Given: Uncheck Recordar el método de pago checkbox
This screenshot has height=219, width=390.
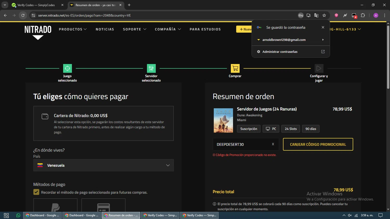Looking at the screenshot, I should coord(36,192).
